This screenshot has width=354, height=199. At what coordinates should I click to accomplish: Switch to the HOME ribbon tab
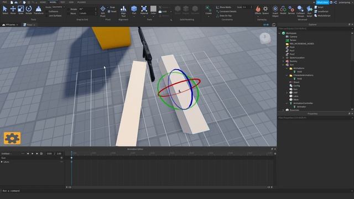43,2
